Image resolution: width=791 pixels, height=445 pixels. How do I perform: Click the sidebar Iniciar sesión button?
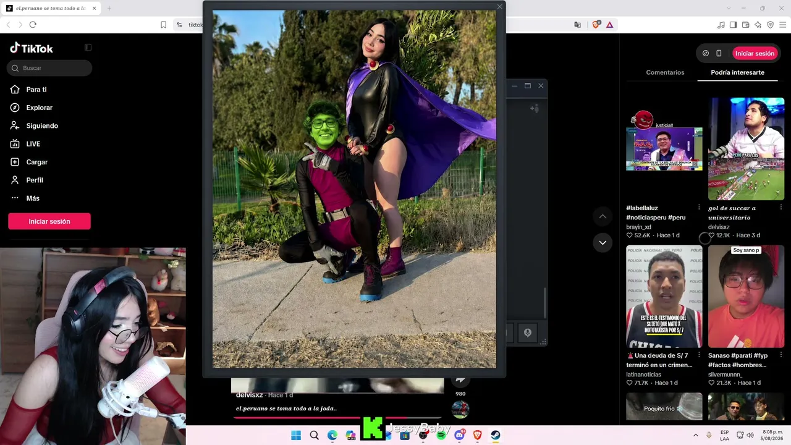(49, 221)
